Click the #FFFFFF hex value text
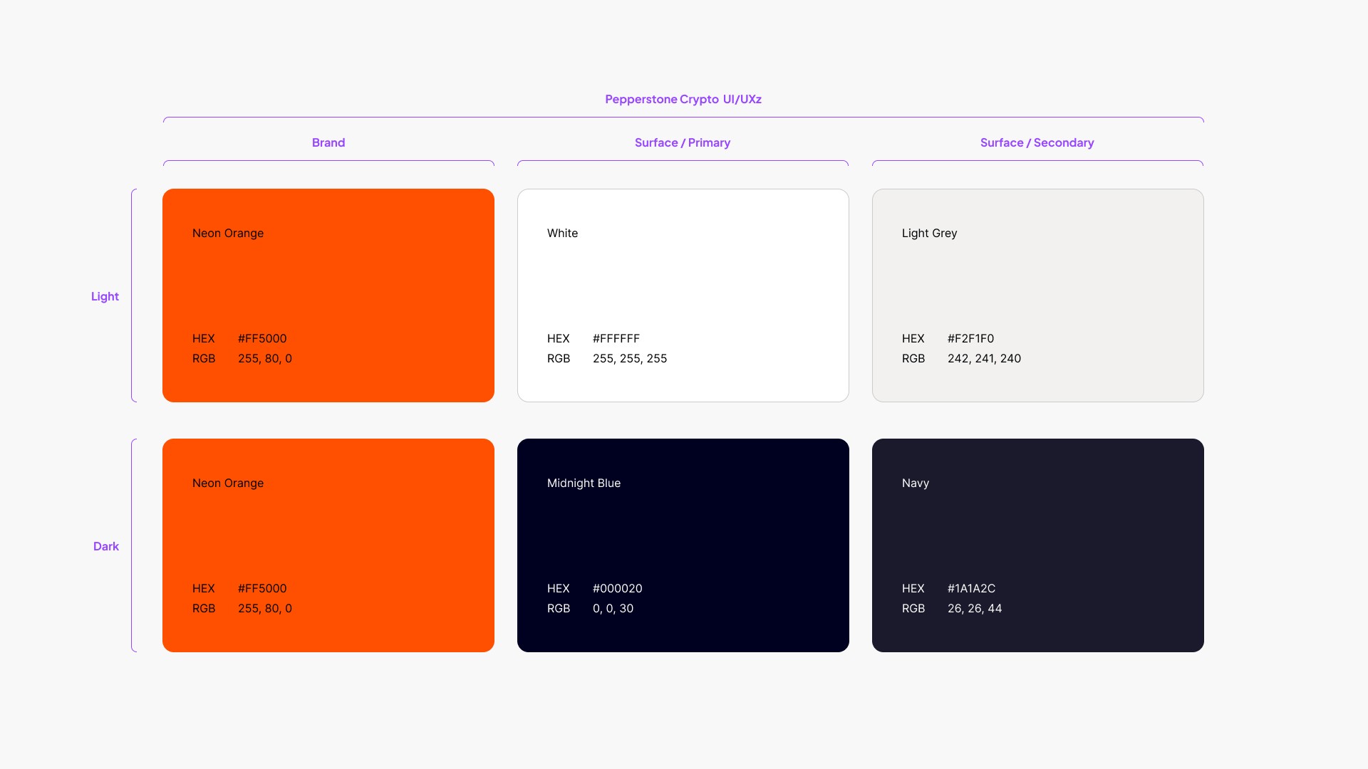 click(616, 338)
